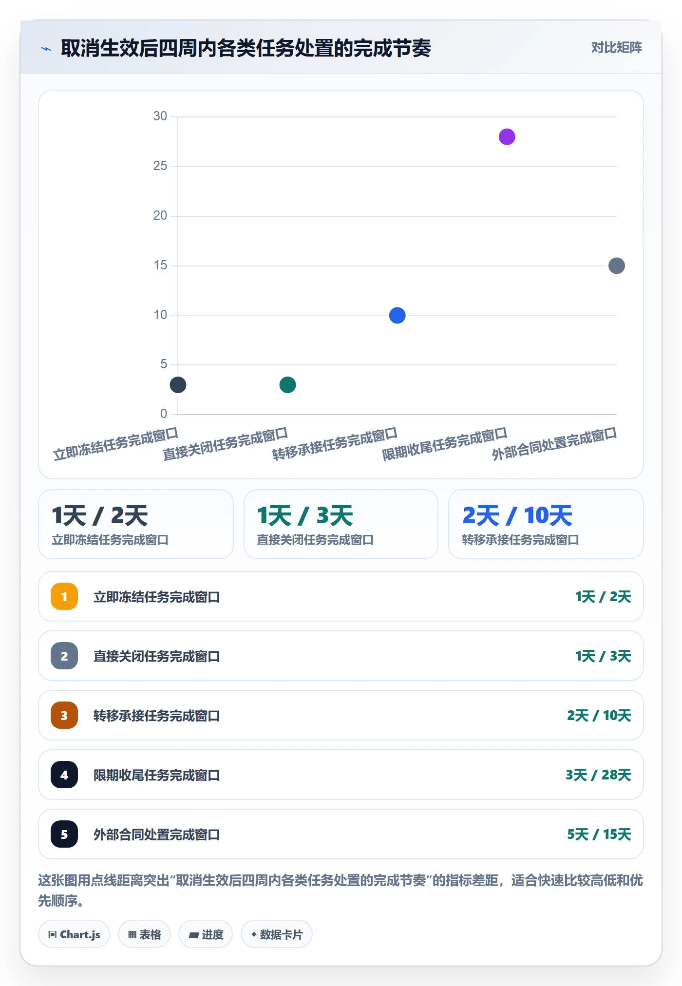Click the x-axis label 外部合同处置完成窗口
The height and width of the screenshot is (986, 682).
point(554,444)
